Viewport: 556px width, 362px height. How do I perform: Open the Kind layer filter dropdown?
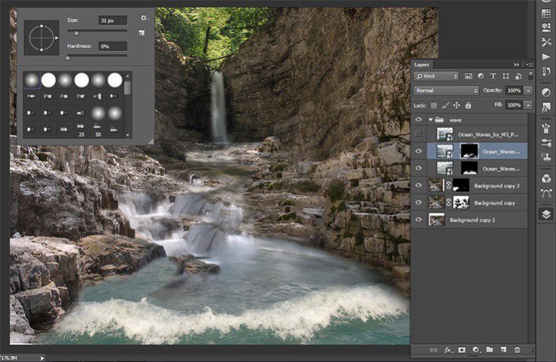pos(436,76)
